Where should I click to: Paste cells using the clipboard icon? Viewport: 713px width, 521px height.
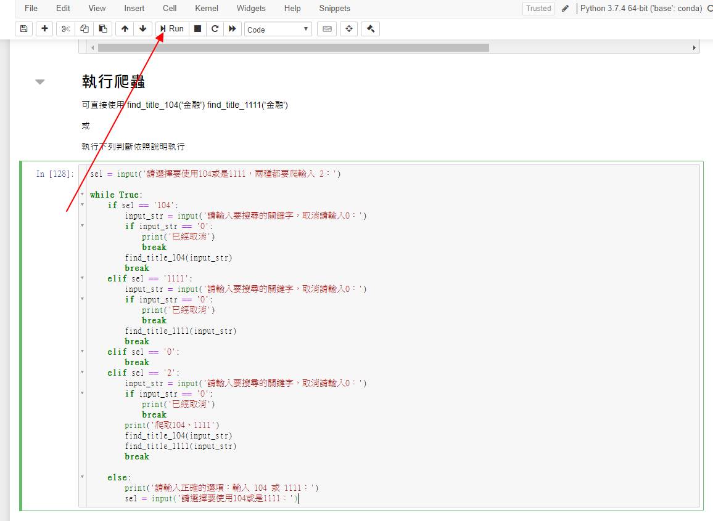(102, 29)
